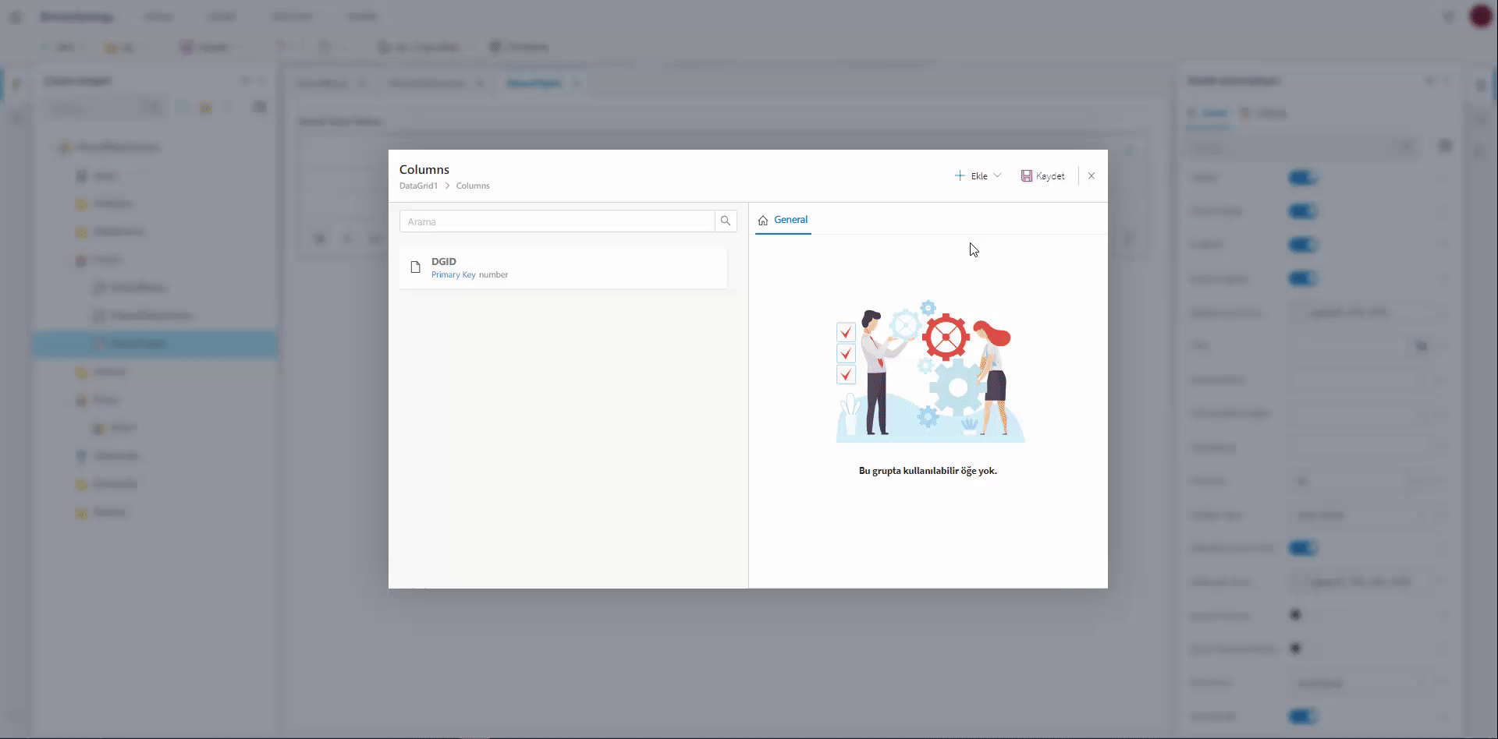Image resolution: width=1498 pixels, height=739 pixels.
Task: Click the Columns breadcrumb item
Action: point(473,186)
